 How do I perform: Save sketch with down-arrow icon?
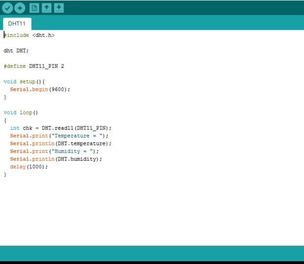pos(59,8)
